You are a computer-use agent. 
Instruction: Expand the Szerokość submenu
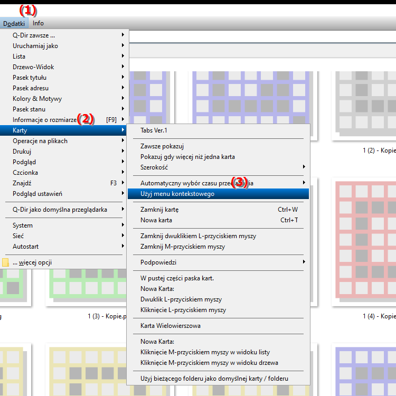pos(218,167)
